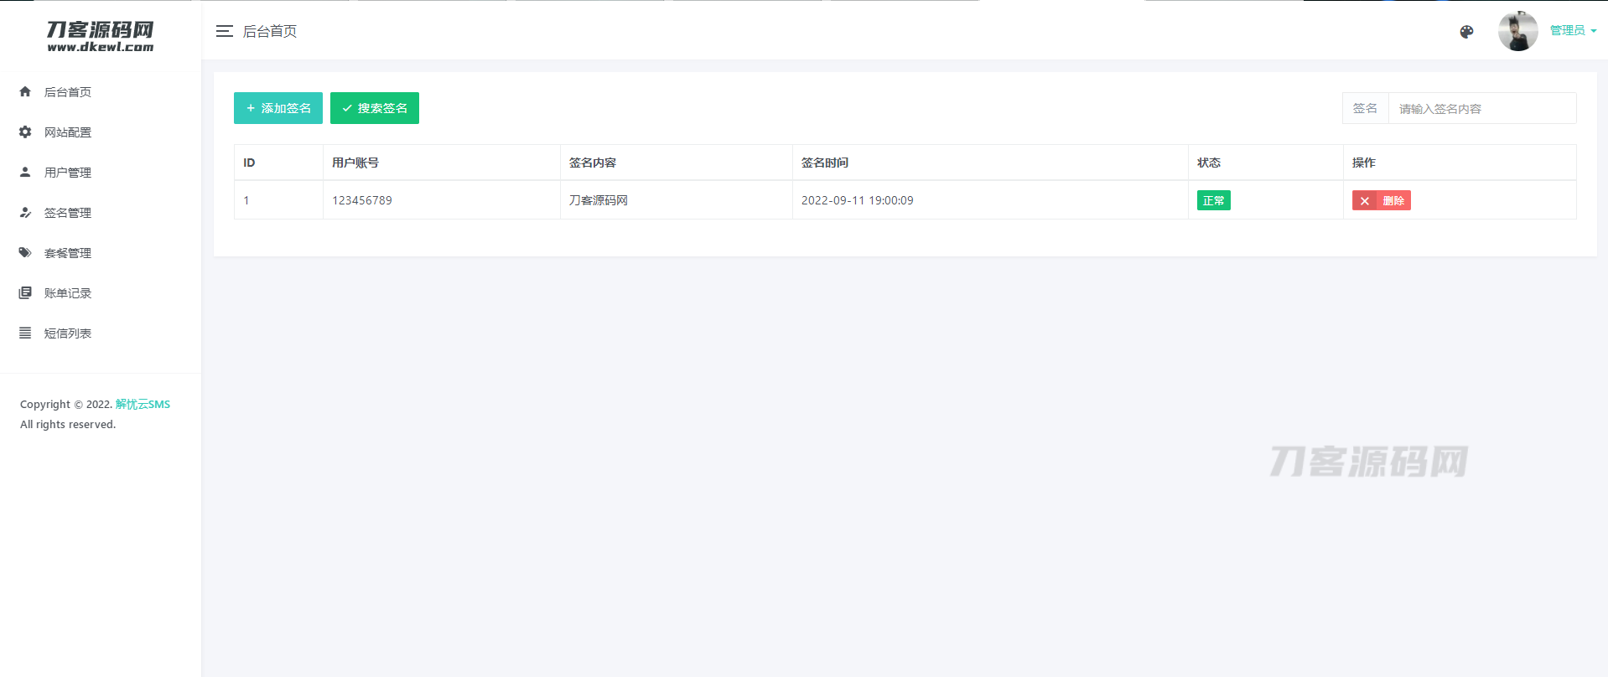Screen dimensions: 1608x677
Task: Click the tags icon for 套餐管理
Action: tap(25, 252)
